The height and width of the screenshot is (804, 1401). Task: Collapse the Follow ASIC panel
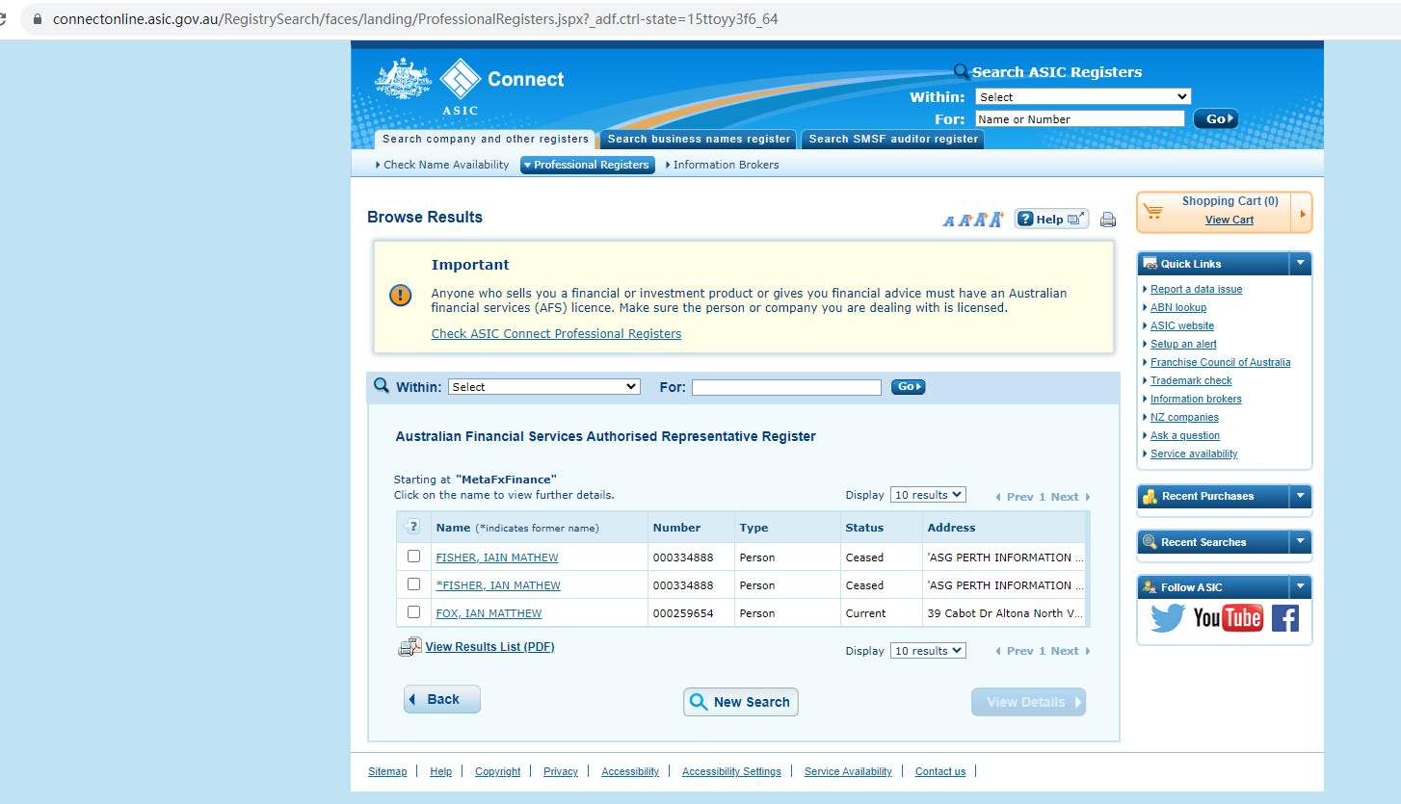tap(1301, 587)
